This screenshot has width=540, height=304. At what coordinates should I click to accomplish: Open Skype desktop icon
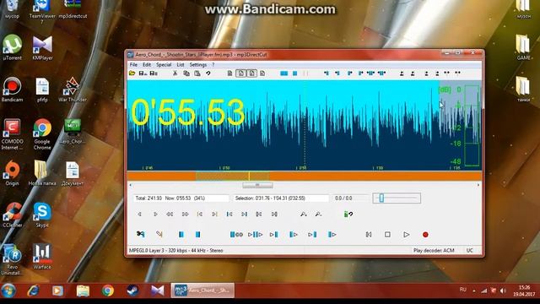(42, 214)
